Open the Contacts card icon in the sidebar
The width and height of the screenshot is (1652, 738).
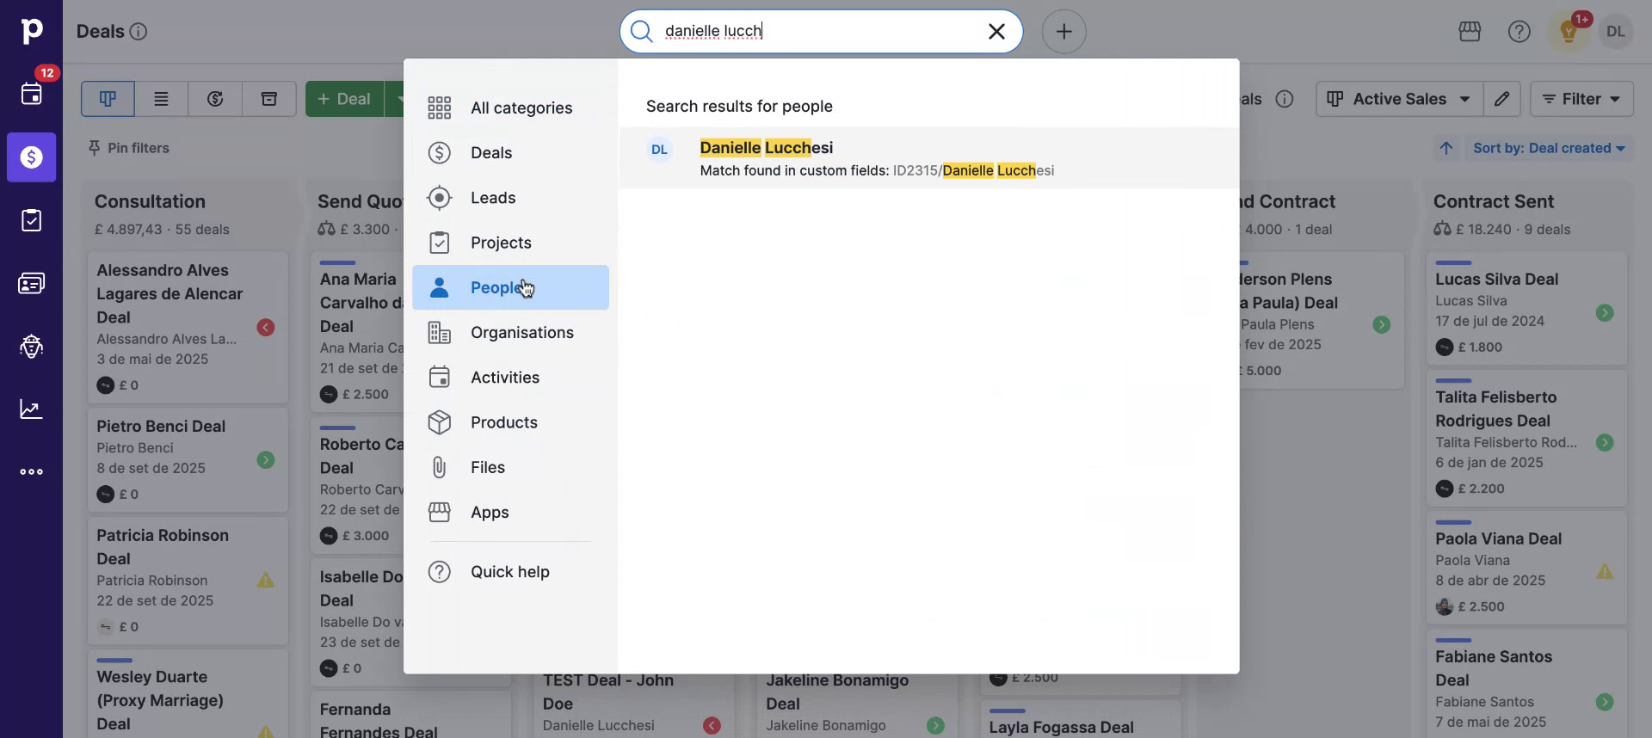pyautogui.click(x=31, y=283)
